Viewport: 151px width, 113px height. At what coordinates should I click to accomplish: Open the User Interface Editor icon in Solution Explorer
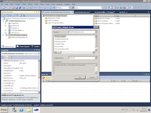coord(17,15)
